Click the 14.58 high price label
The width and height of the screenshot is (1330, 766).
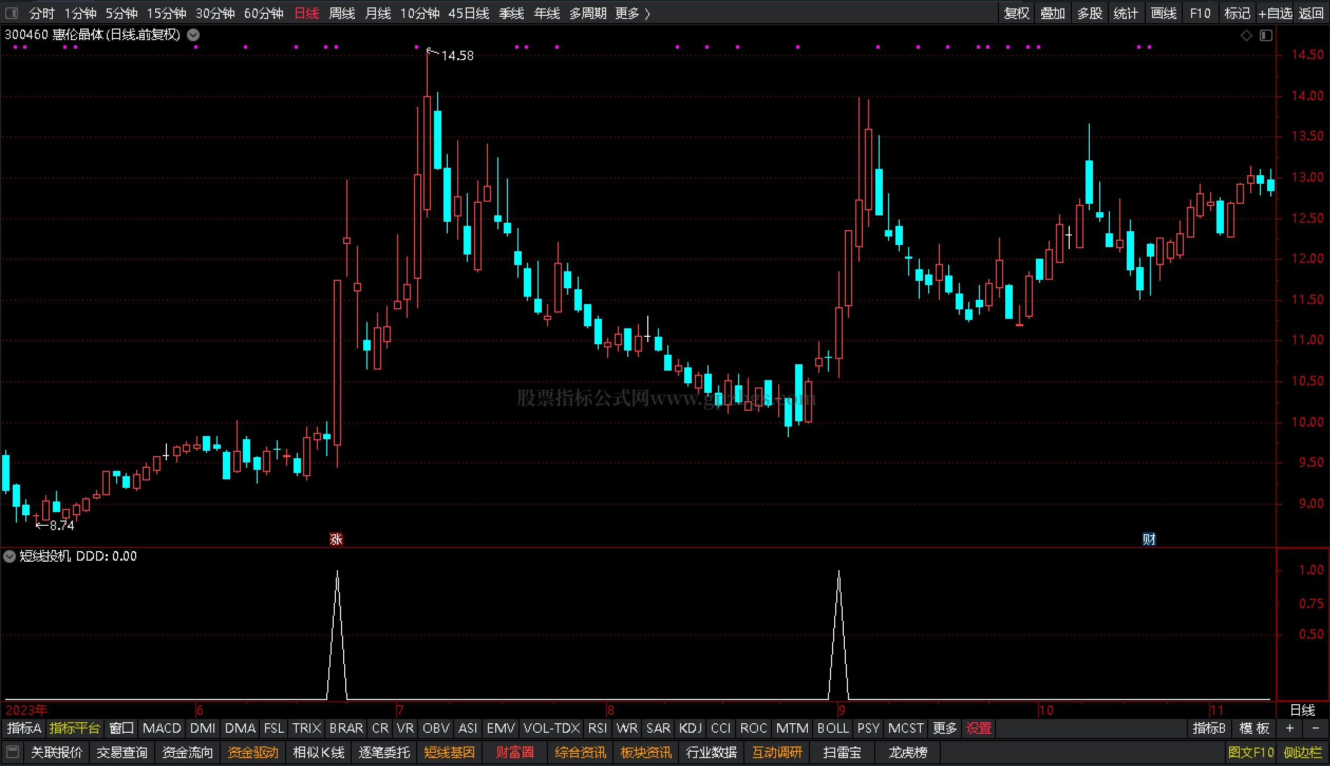457,55
